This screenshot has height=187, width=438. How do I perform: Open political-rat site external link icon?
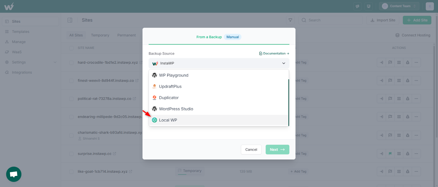(134, 98)
